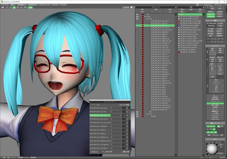Screen dimensions: 227x159
Task: Click the rotate view icon above viewport
Action: (x=128, y=7)
